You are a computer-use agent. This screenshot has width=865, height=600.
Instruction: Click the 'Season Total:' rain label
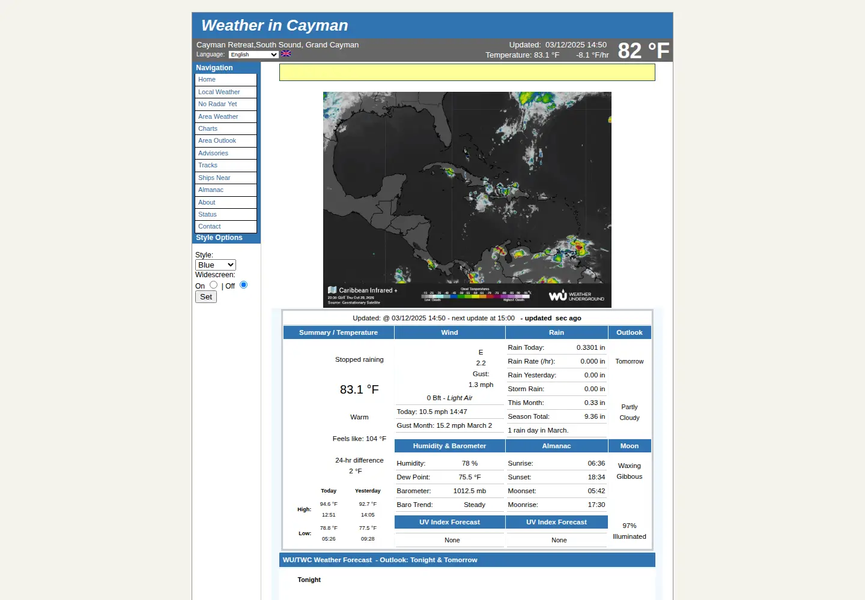click(529, 416)
